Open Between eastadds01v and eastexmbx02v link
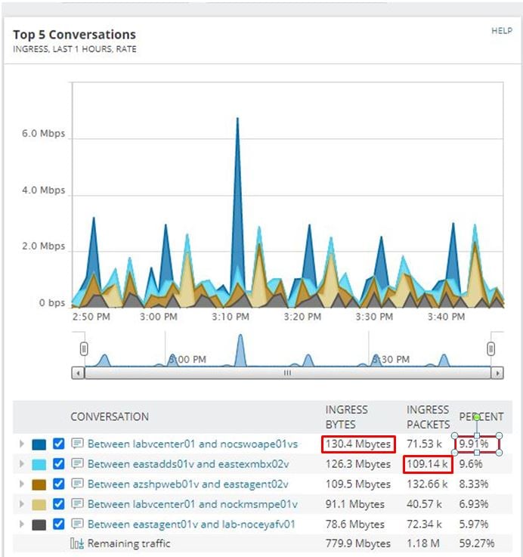The height and width of the screenshot is (557, 523). pyautogui.click(x=188, y=464)
